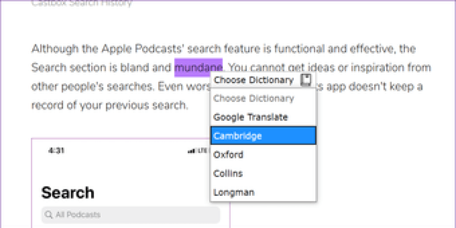Click the Search heading in the phone screenshot
Screen dimensions: 456x228
[67, 192]
